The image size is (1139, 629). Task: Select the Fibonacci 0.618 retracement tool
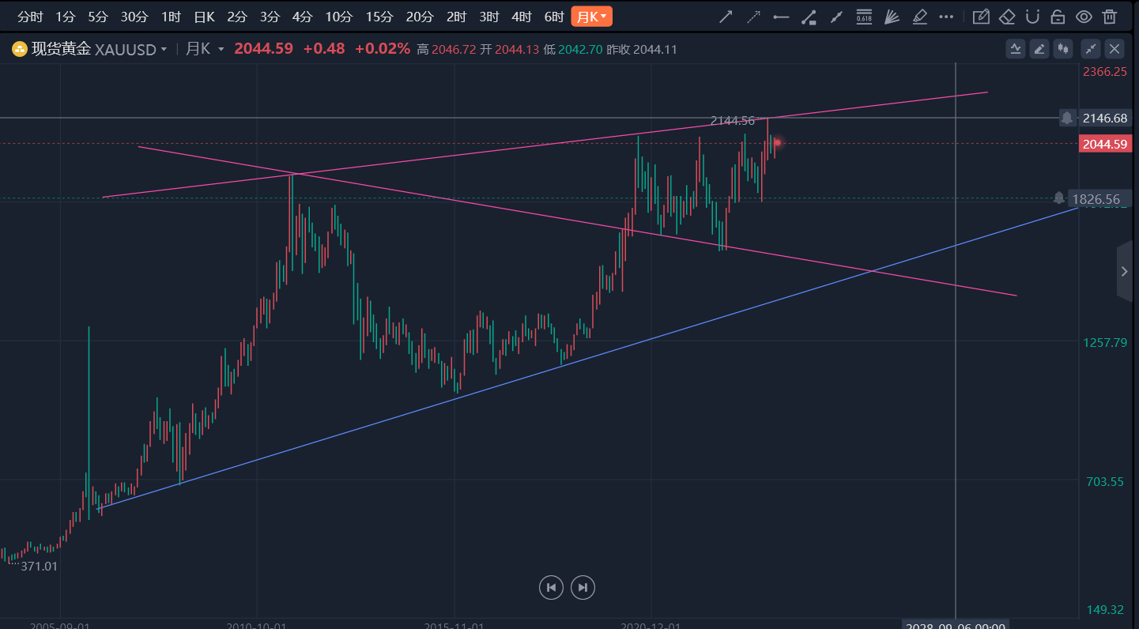click(x=864, y=17)
